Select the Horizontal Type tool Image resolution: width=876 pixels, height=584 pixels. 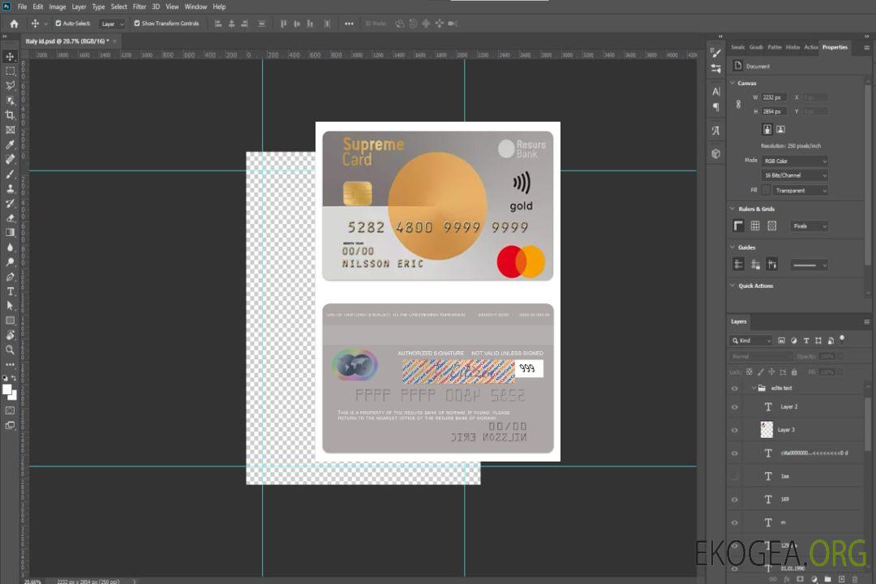point(10,291)
